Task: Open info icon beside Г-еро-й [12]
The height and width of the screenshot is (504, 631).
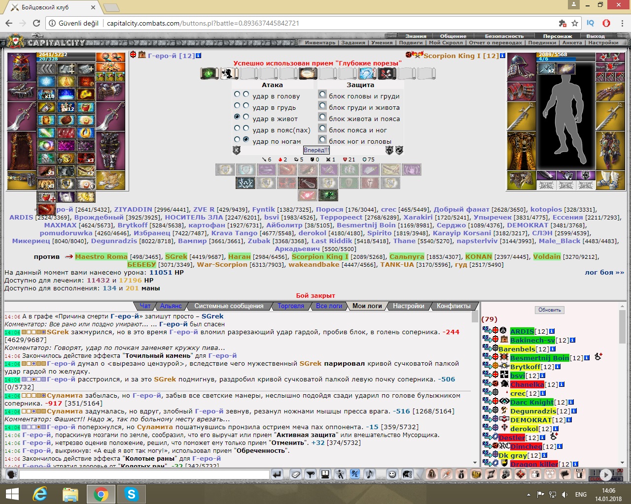Action: coord(199,56)
